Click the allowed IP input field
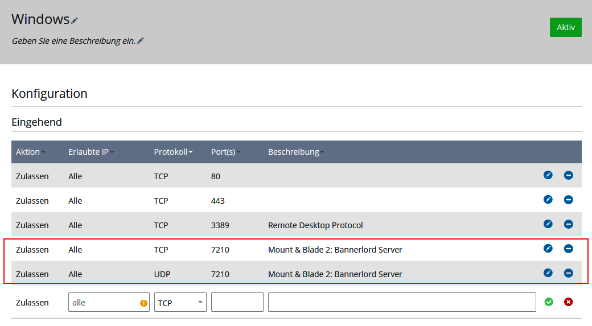Image resolution: width=592 pixels, height=326 pixels. pos(102,302)
